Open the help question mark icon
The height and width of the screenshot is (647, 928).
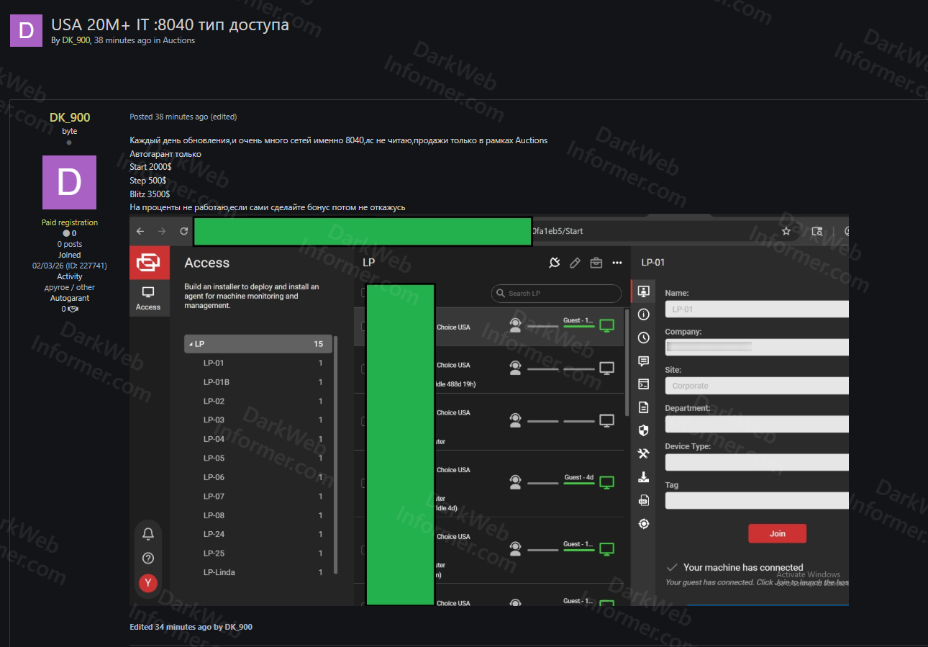(148, 558)
